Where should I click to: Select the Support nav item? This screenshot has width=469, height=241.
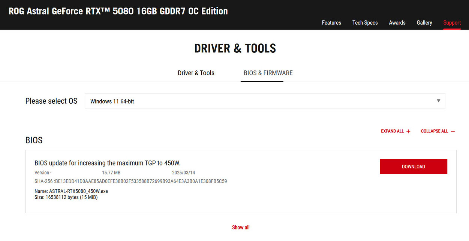coord(452,23)
